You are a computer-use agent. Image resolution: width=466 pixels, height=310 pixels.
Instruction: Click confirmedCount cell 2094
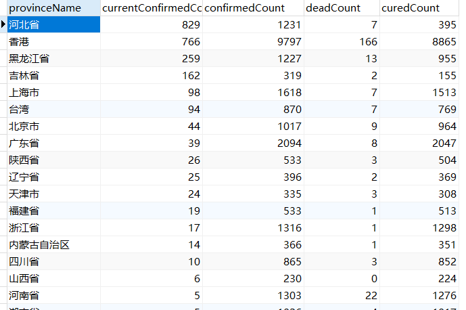[253, 143]
